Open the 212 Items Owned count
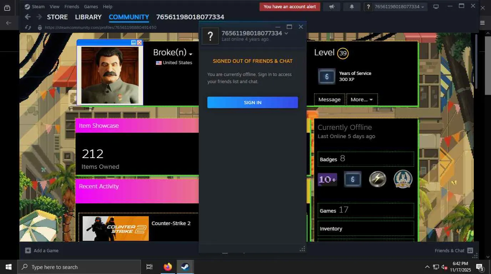This screenshot has width=491, height=274. [x=100, y=159]
